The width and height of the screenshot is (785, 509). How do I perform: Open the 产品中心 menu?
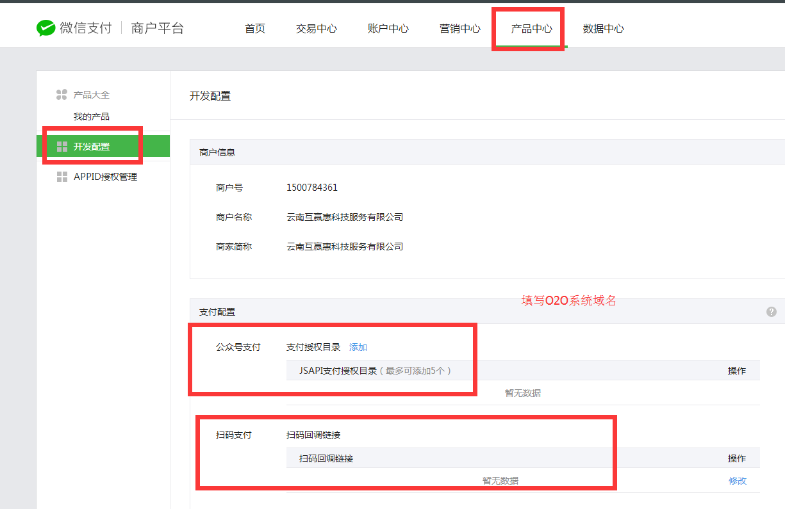[x=527, y=28]
